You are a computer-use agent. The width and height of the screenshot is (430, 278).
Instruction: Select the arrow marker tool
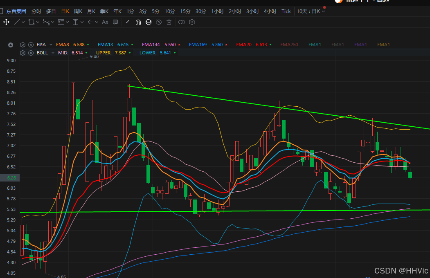(x=90, y=22)
